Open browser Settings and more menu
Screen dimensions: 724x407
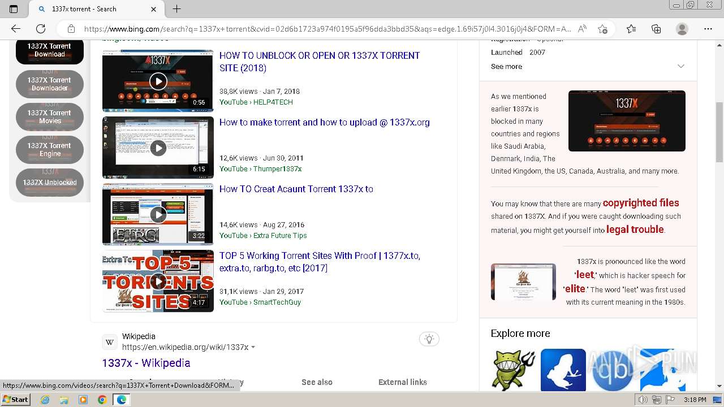(708, 29)
